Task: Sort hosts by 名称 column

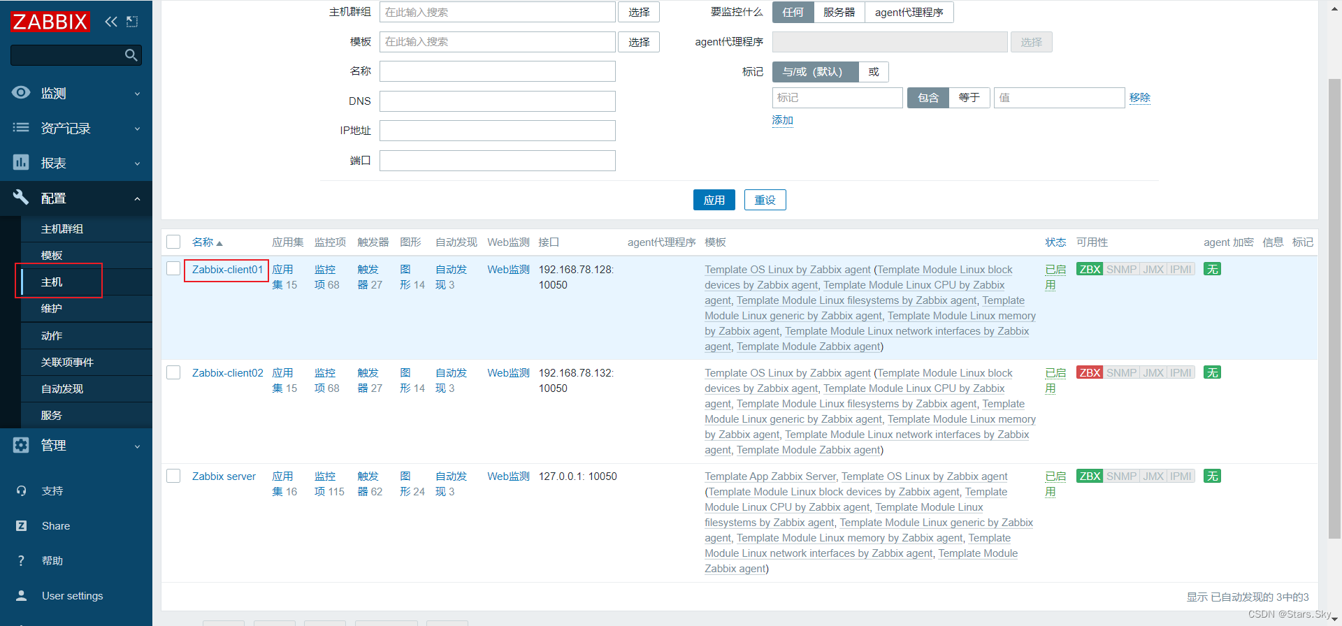Action: [207, 242]
